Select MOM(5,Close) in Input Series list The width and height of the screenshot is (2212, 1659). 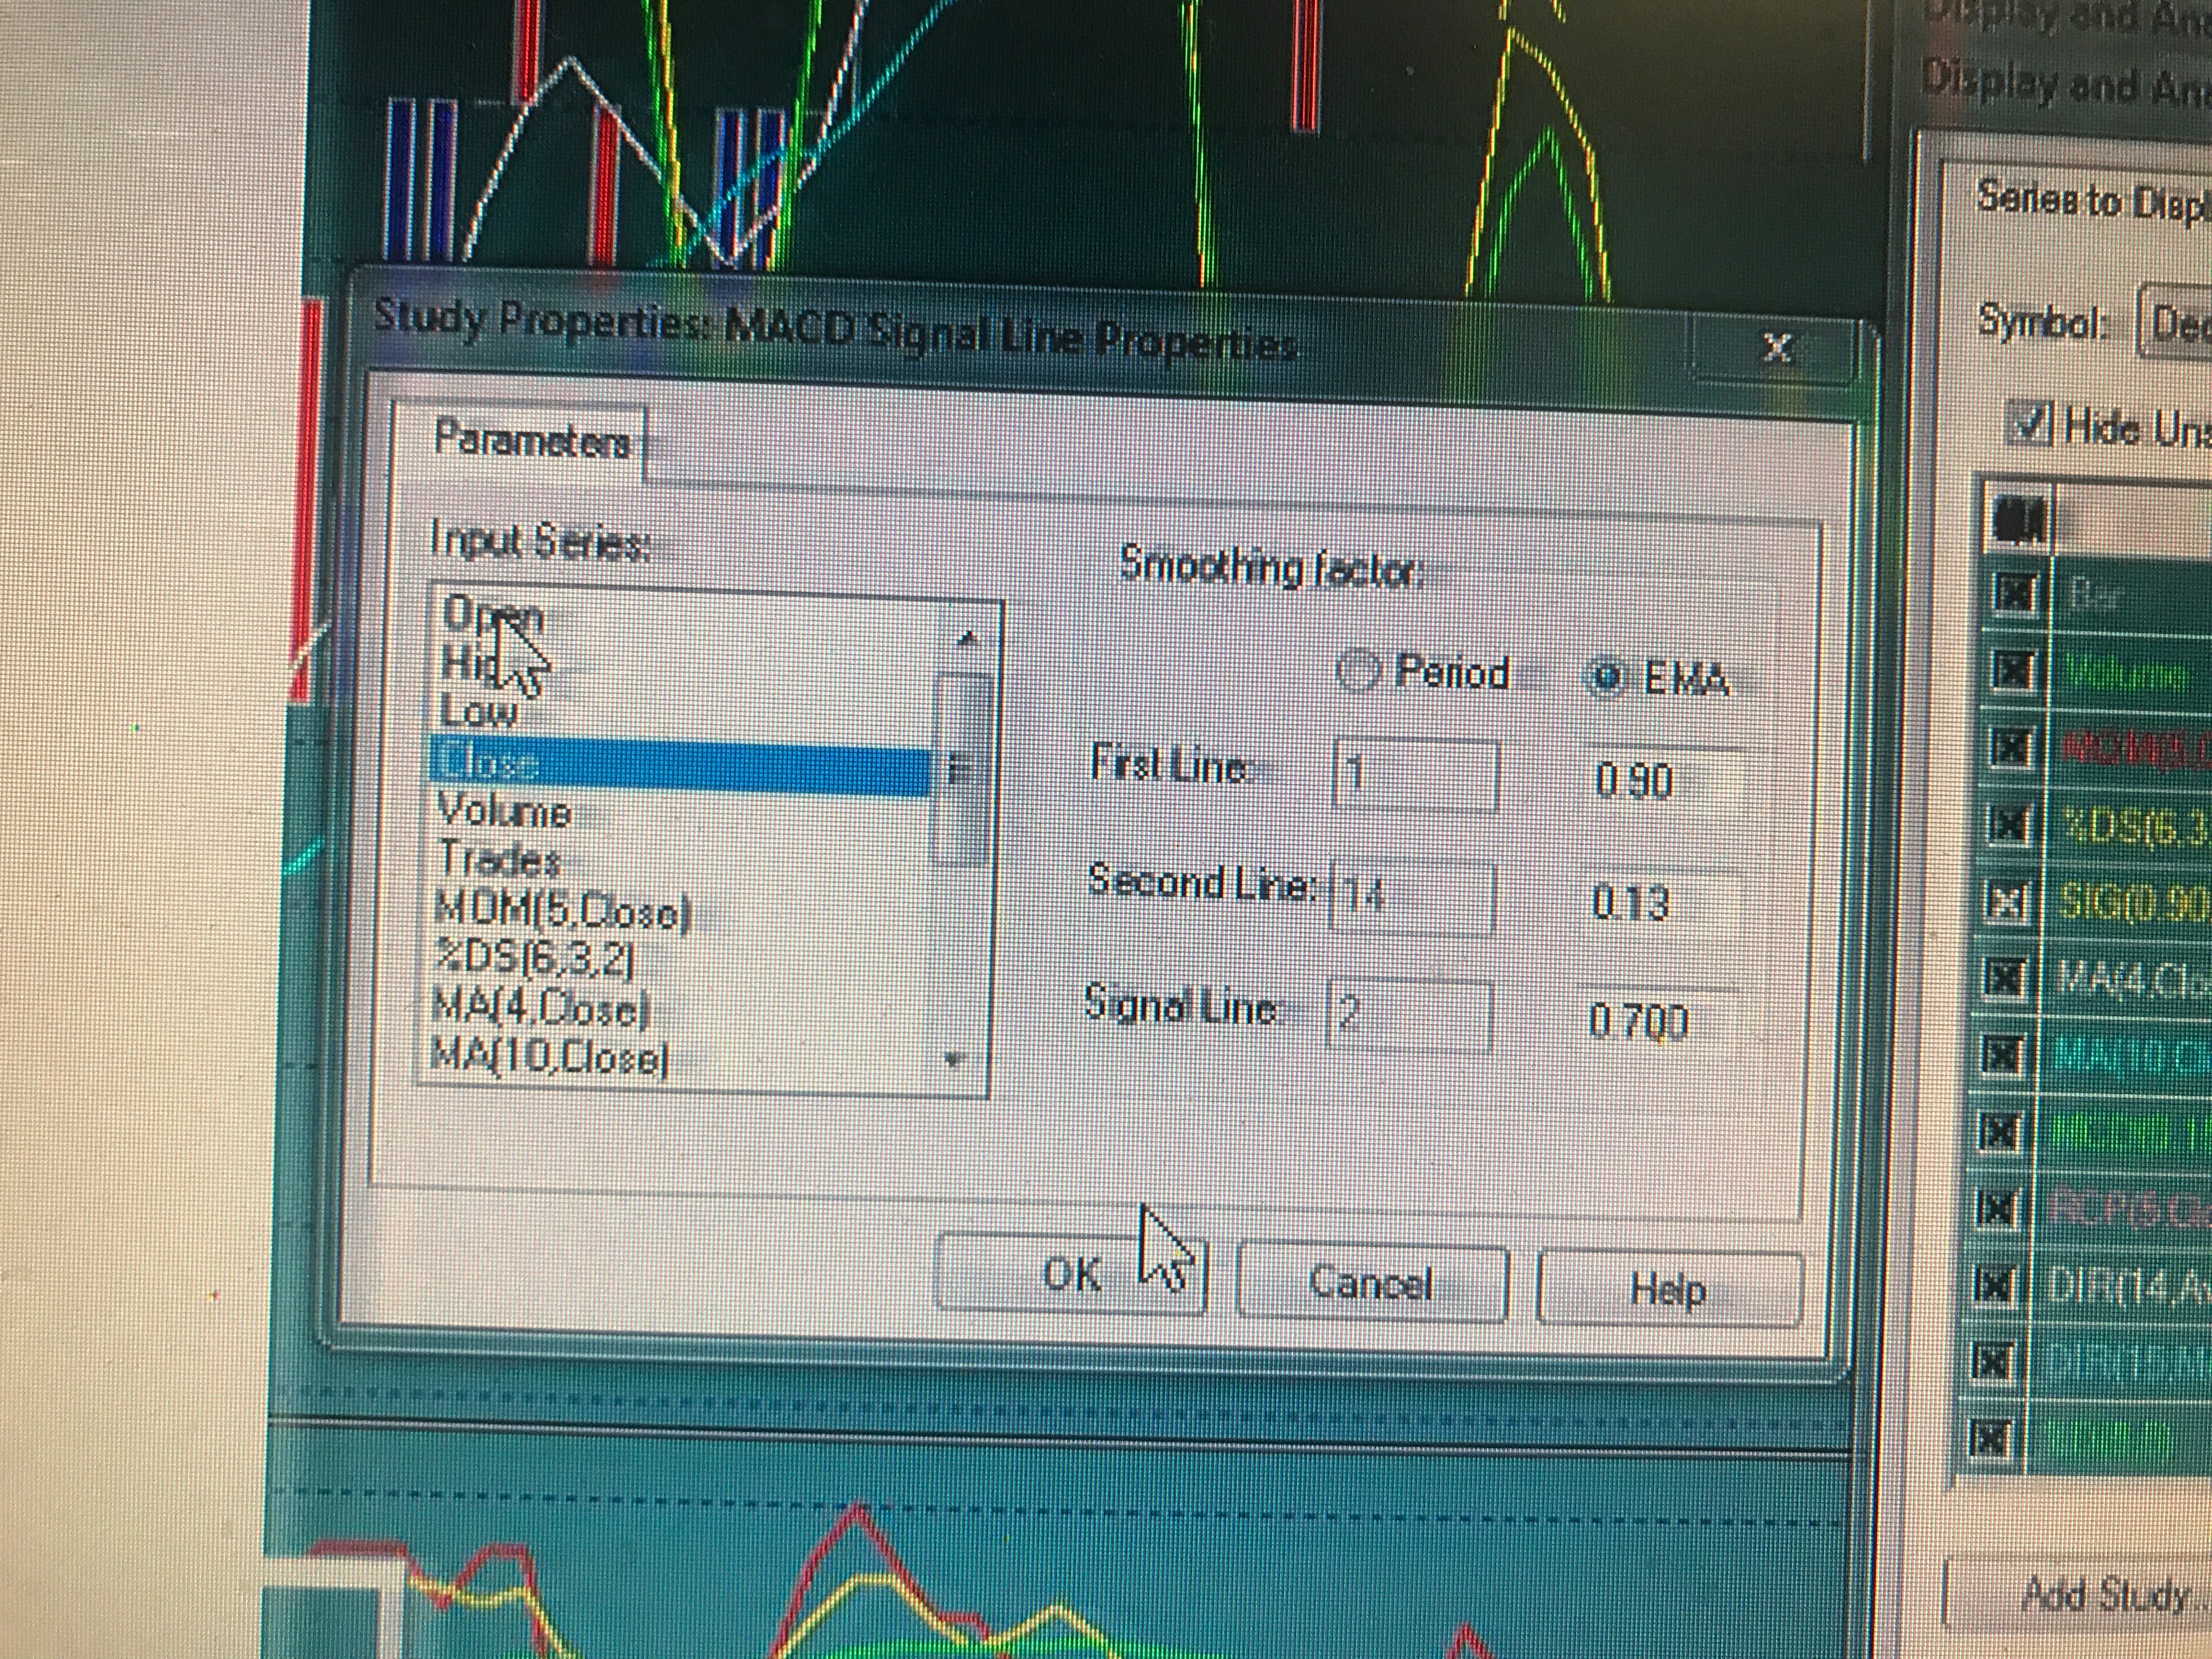pyautogui.click(x=563, y=911)
